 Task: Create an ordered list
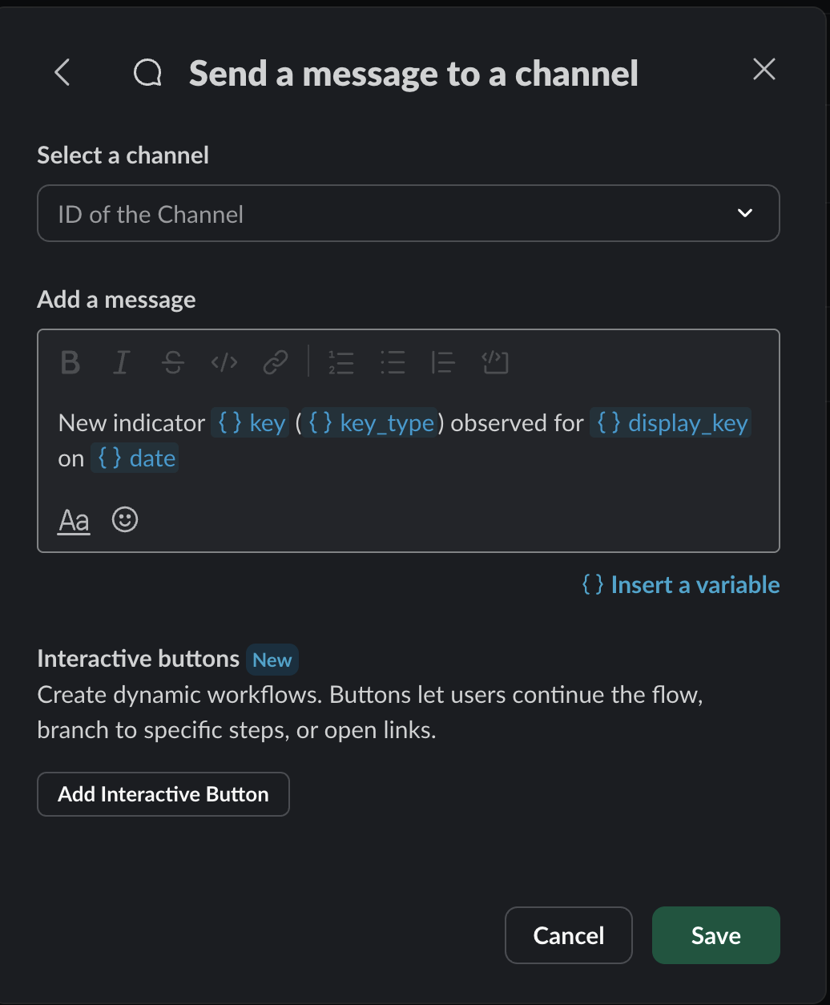[x=340, y=362]
